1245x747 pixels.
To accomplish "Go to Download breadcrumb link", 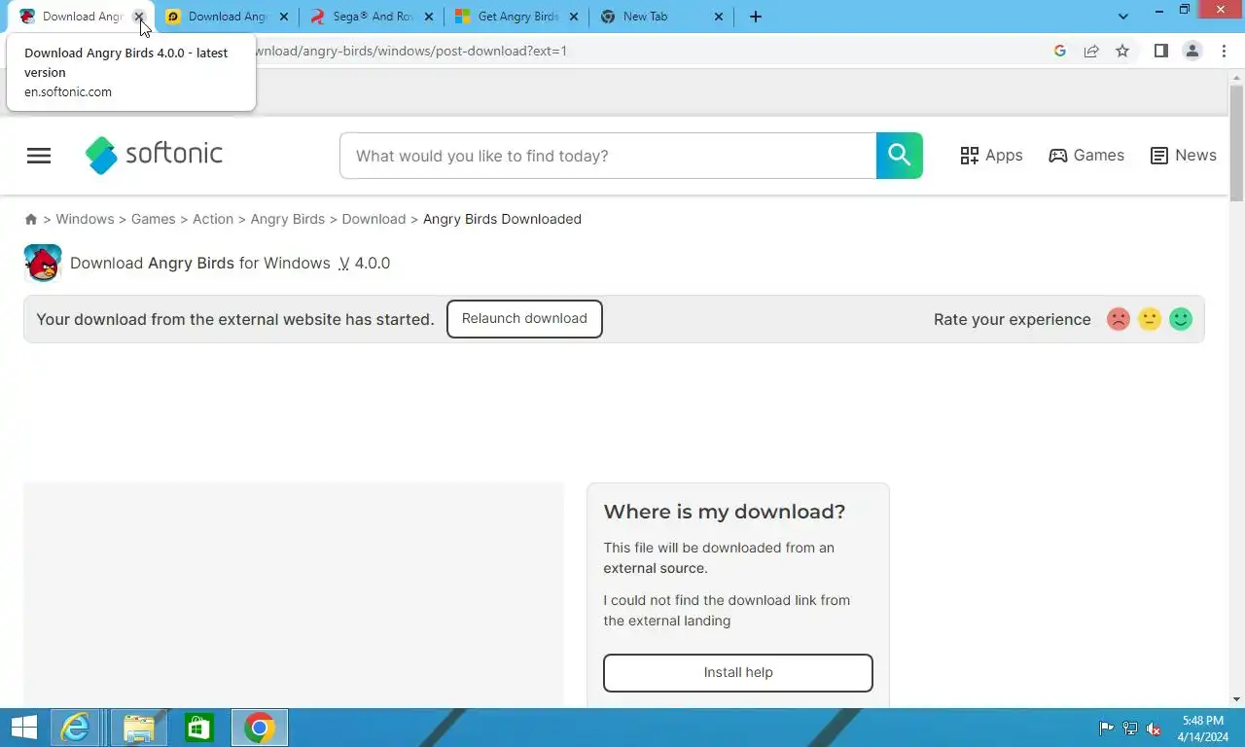I will 373,219.
